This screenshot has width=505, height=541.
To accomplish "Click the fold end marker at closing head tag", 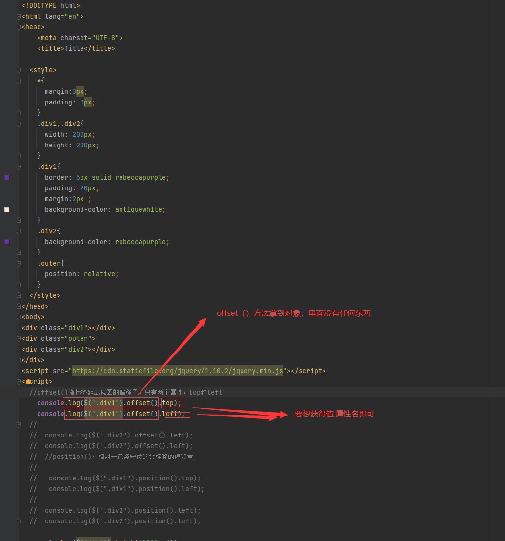I will (x=19, y=306).
